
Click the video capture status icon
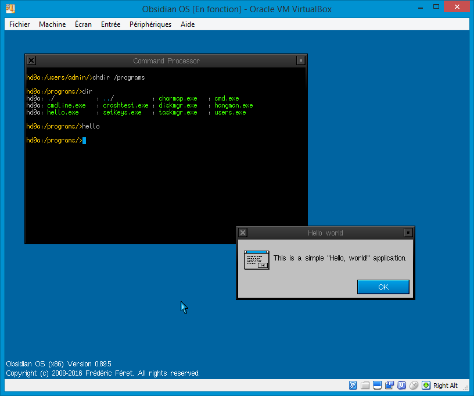(x=389, y=385)
